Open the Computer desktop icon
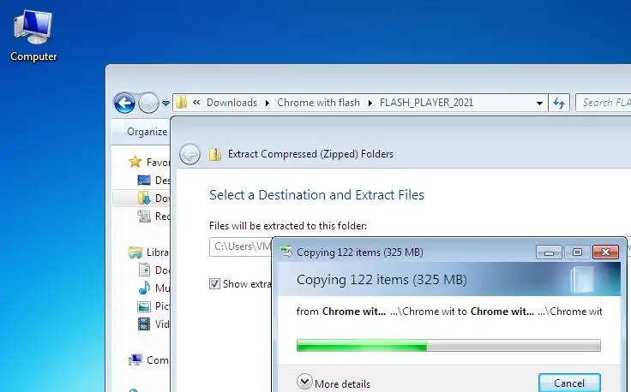Image resolution: width=631 pixels, height=392 pixels. (33, 36)
